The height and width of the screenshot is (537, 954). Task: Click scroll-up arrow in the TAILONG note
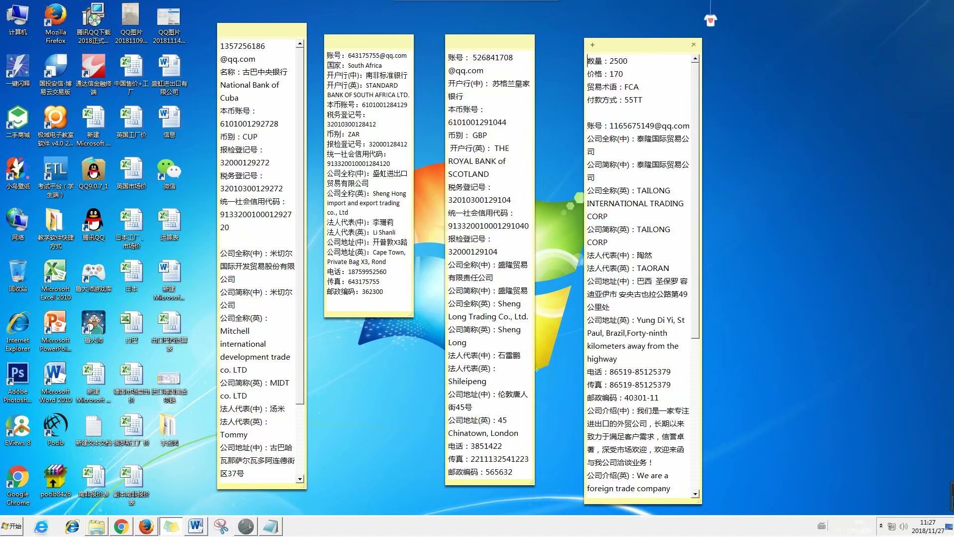pos(695,59)
